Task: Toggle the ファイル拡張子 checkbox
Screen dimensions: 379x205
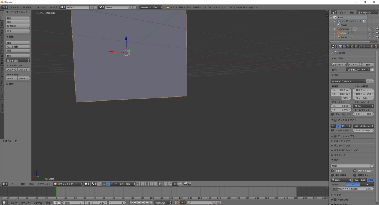Action: click(x=355, y=171)
